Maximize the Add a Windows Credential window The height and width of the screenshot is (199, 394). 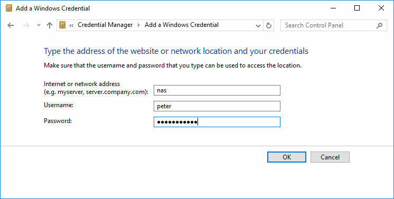[357, 8]
